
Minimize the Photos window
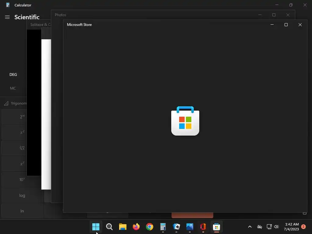[260, 15]
